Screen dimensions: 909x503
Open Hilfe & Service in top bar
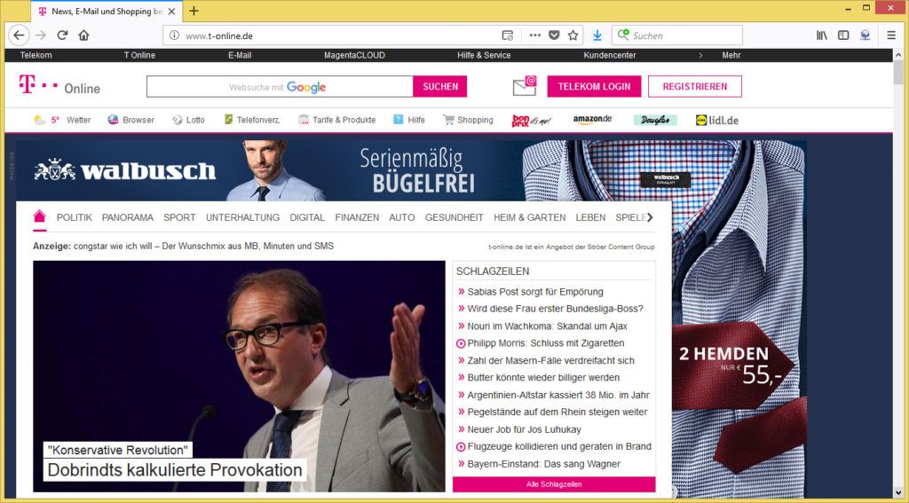[x=484, y=55]
